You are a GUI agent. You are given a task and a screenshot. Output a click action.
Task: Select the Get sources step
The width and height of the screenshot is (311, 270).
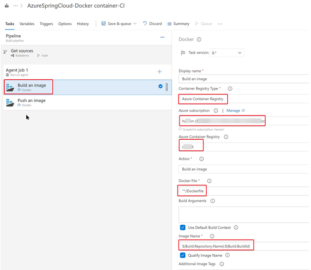point(86,53)
